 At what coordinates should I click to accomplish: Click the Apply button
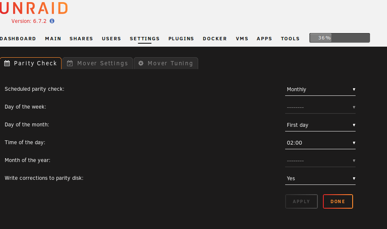pos(301,201)
